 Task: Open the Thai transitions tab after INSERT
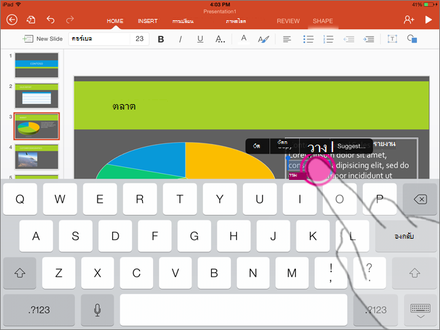[x=183, y=22]
